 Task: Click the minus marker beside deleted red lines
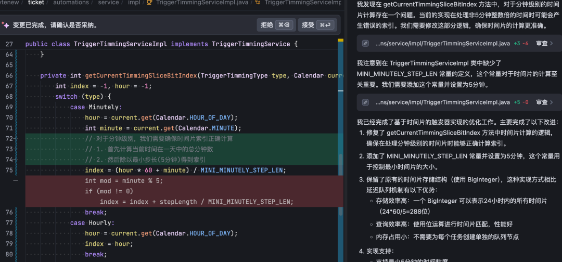tap(16, 181)
